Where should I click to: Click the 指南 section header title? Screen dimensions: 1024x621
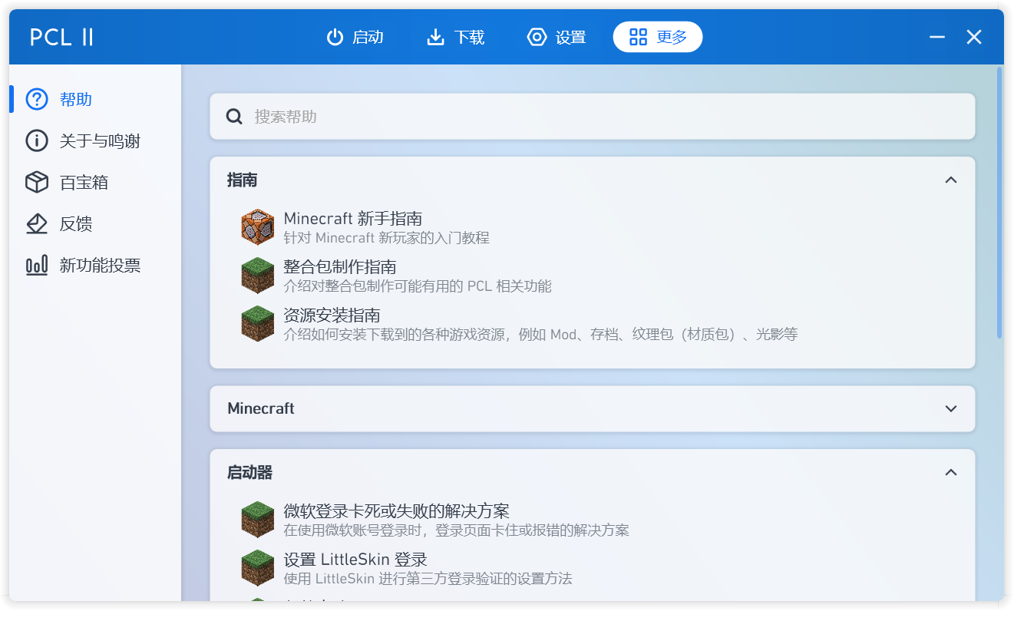coord(243,180)
